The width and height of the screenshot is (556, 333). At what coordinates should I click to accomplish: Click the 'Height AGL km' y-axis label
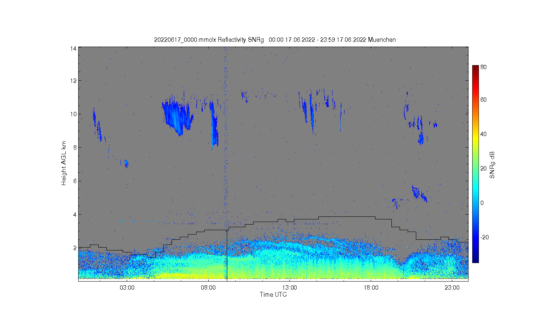coord(63,163)
